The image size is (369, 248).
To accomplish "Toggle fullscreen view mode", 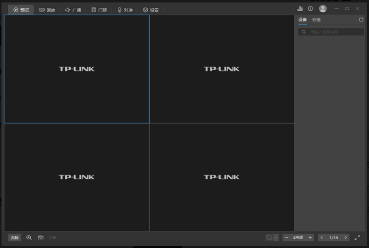I will [357, 238].
